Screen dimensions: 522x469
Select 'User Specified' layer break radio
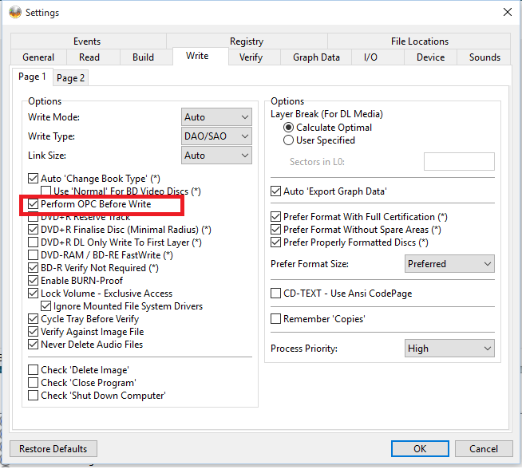point(289,140)
